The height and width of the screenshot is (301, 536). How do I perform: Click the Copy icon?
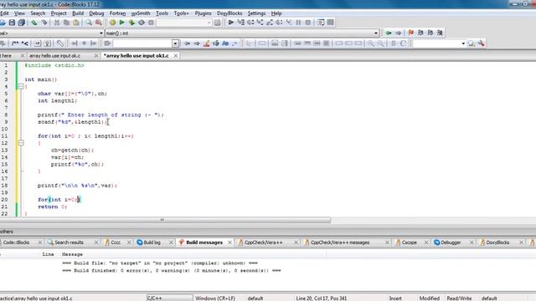click(x=66, y=23)
